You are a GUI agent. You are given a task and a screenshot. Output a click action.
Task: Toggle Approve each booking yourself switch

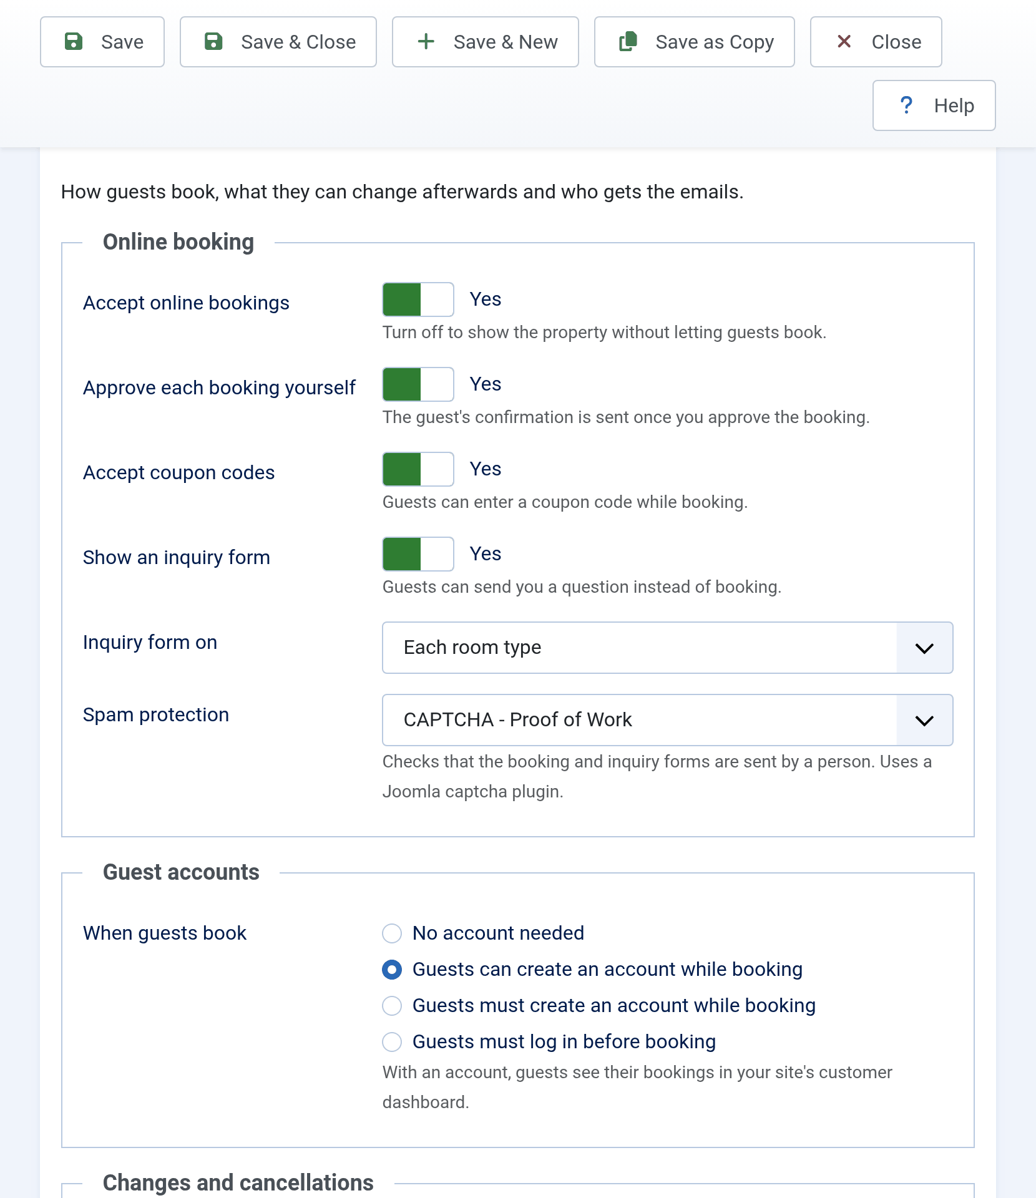pyautogui.click(x=418, y=384)
